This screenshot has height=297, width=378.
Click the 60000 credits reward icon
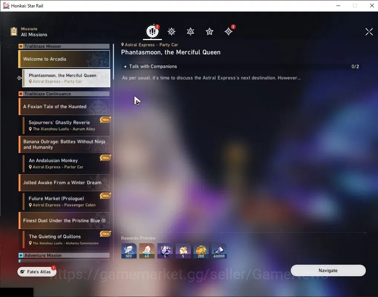[x=219, y=251]
